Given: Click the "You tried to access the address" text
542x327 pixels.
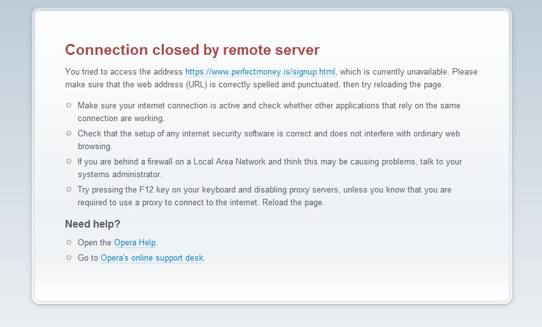Looking at the screenshot, I should pos(124,72).
